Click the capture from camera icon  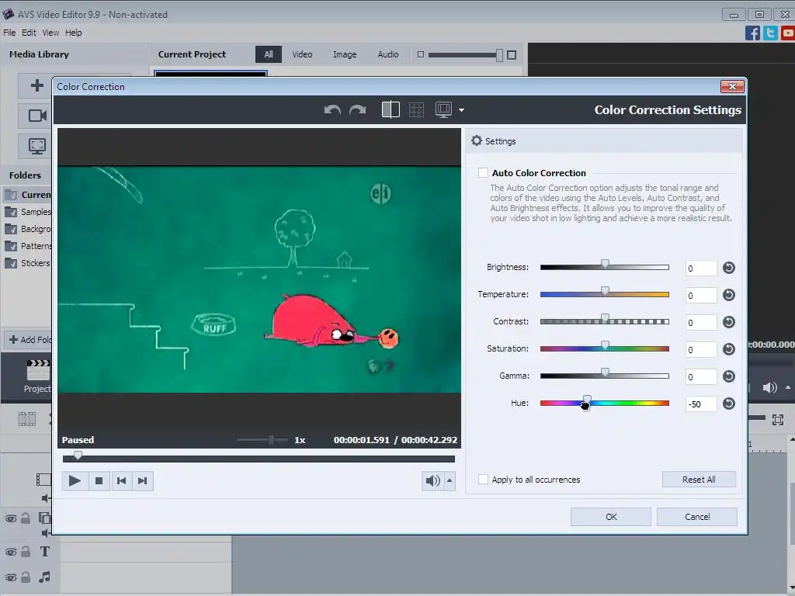[x=37, y=116]
